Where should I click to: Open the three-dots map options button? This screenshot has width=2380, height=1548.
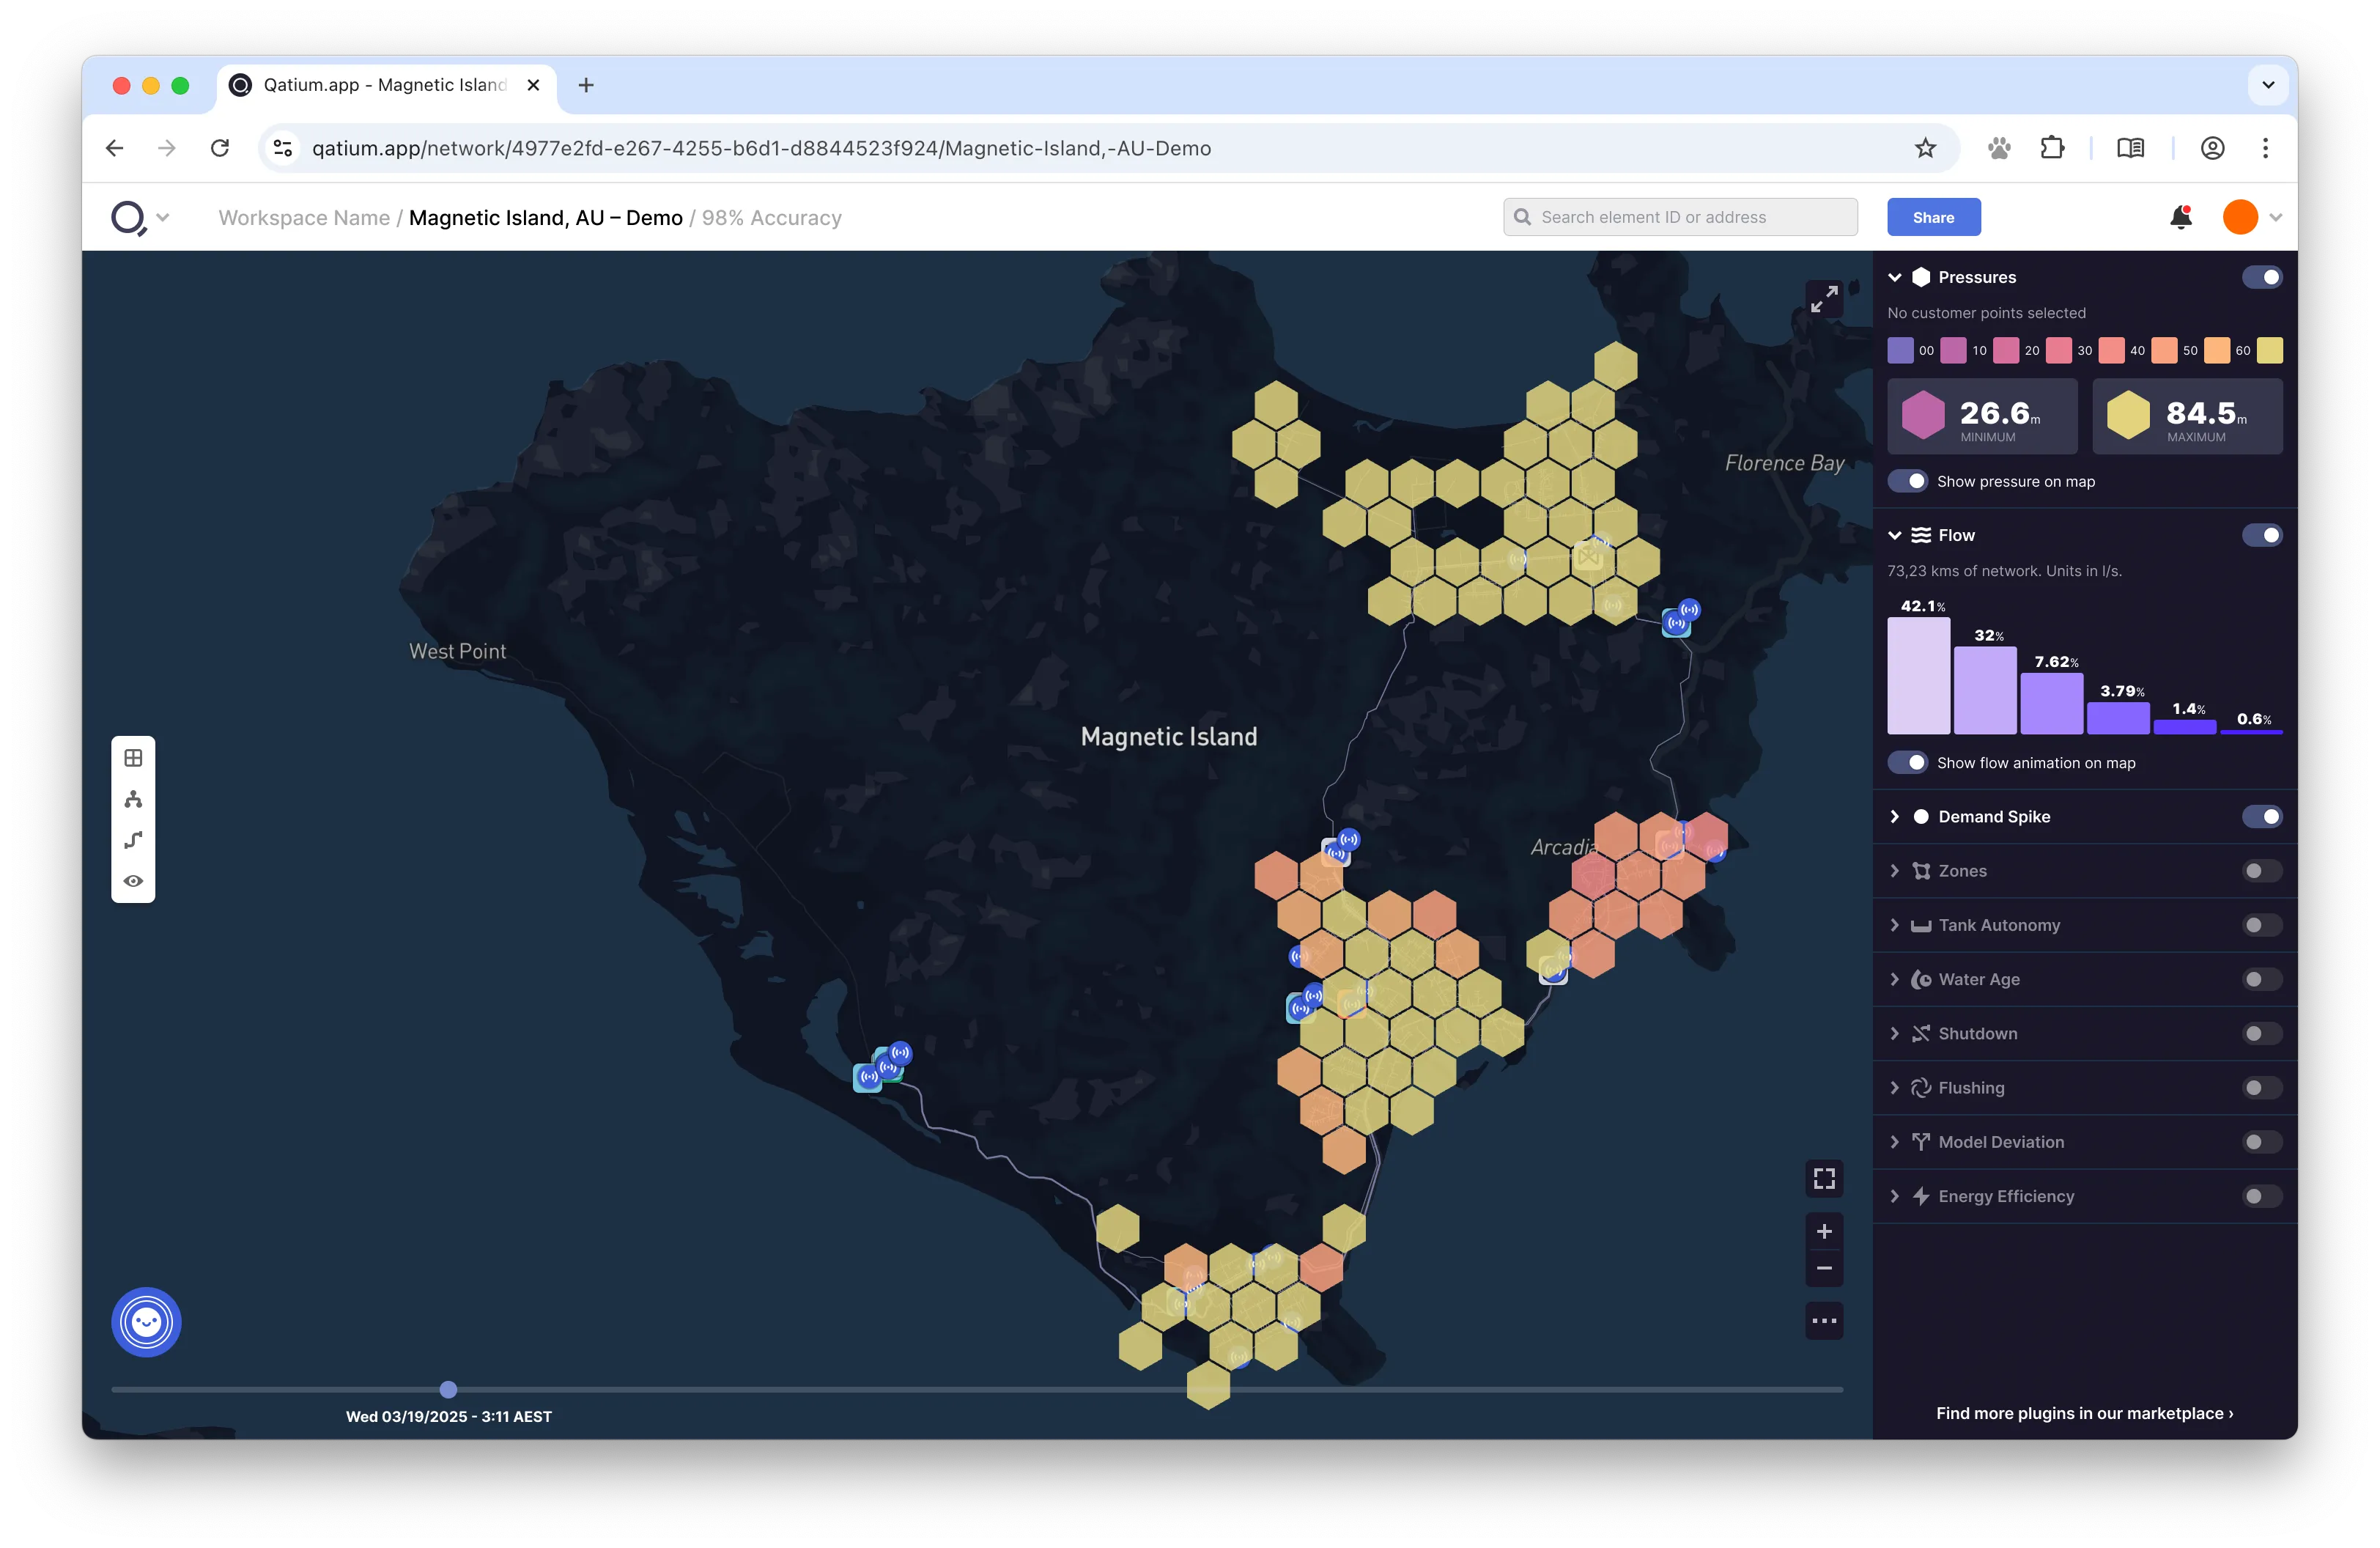1824,1321
